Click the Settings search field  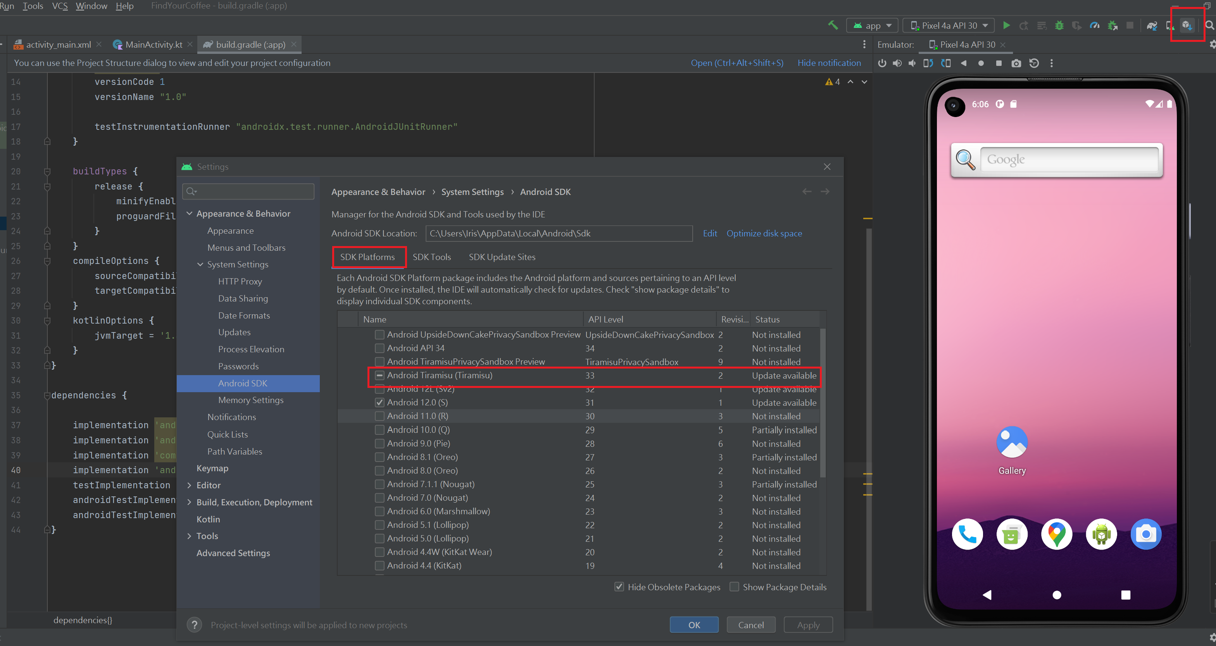(x=253, y=191)
